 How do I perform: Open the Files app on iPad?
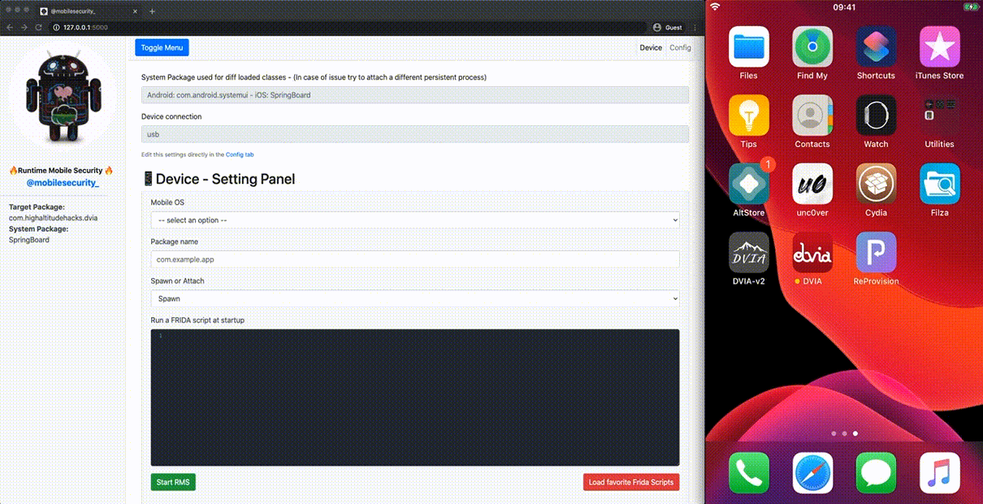point(748,47)
